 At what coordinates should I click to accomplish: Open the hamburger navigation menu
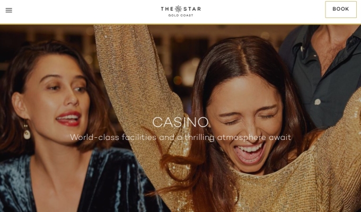pos(9,10)
